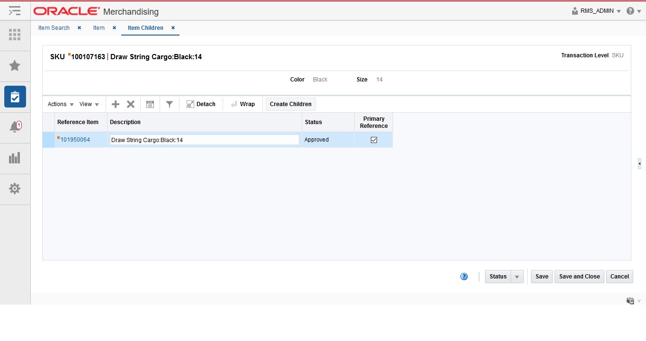646x341 pixels.
Task: Open the help icon near Status
Action: 464,277
